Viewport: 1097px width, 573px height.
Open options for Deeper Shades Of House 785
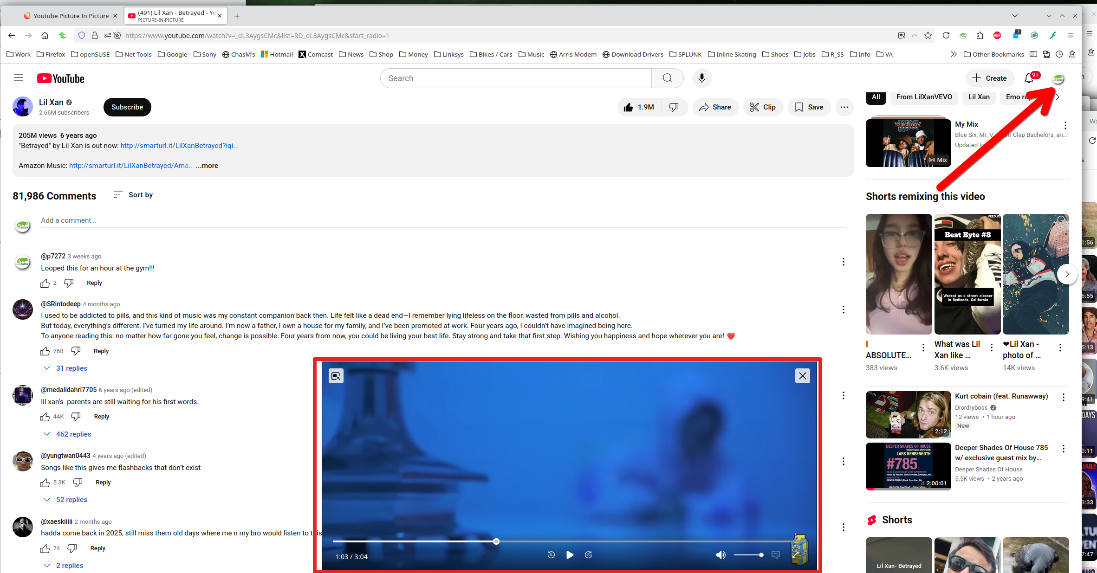pos(1064,449)
